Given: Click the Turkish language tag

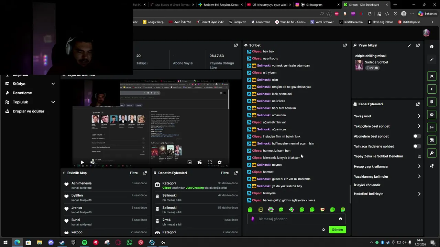Looking at the screenshot, I should 372,68.
